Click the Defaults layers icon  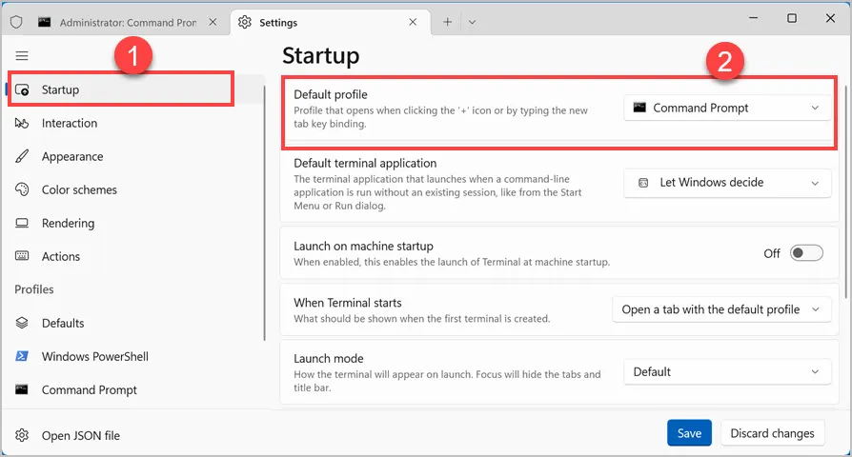coord(22,323)
